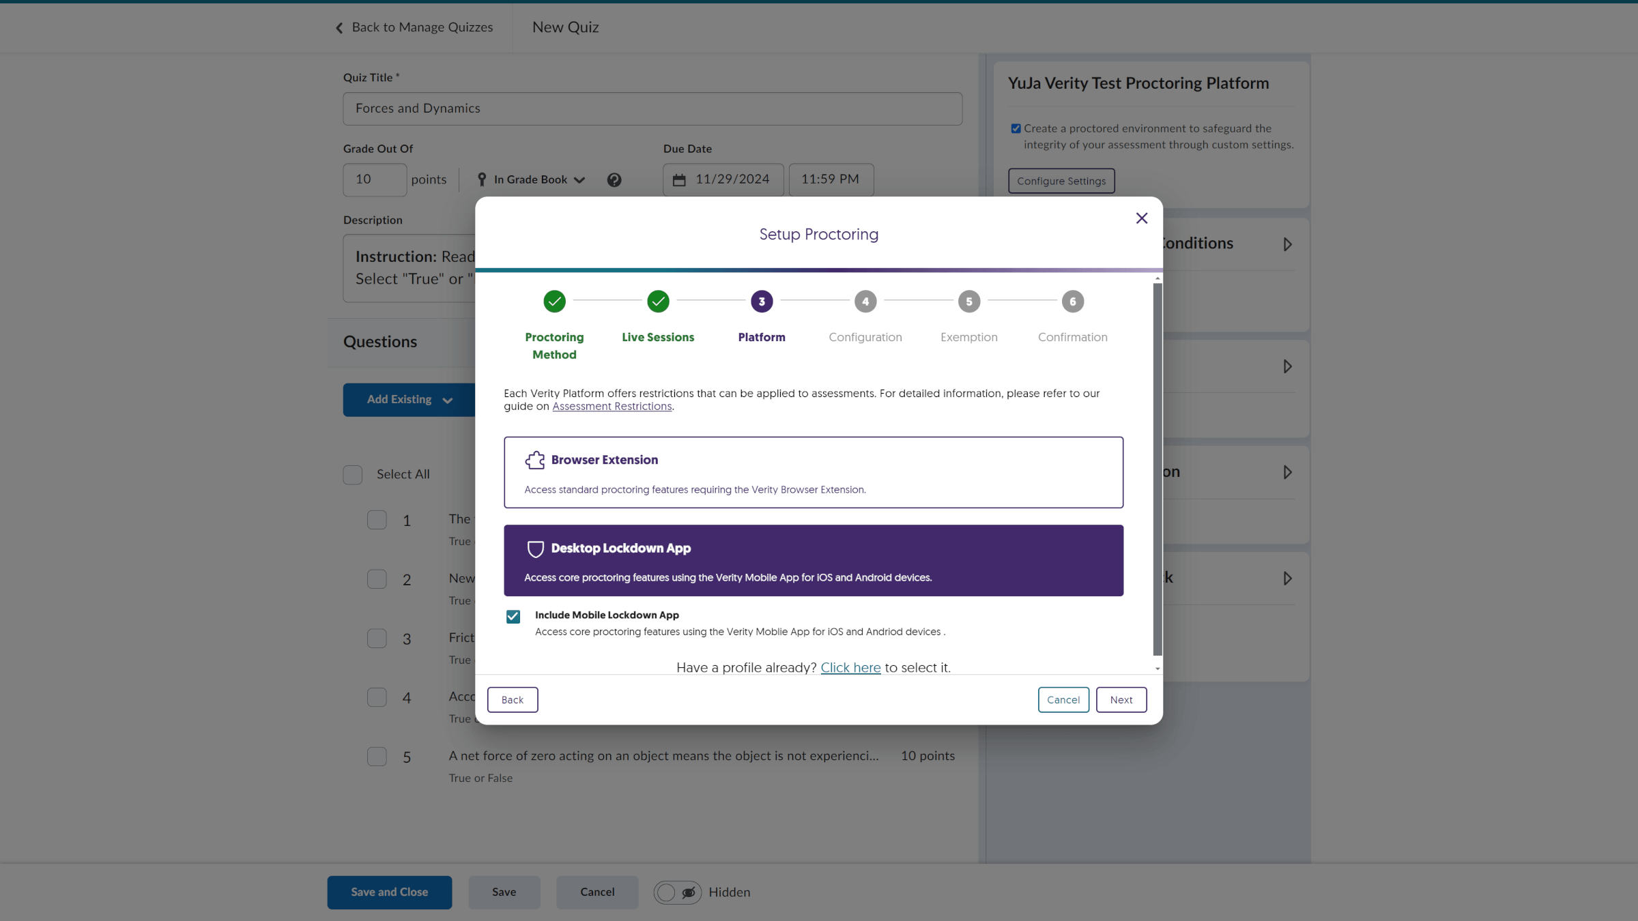
Task: Expand the side panel ending in 'k'
Action: 1287,579
